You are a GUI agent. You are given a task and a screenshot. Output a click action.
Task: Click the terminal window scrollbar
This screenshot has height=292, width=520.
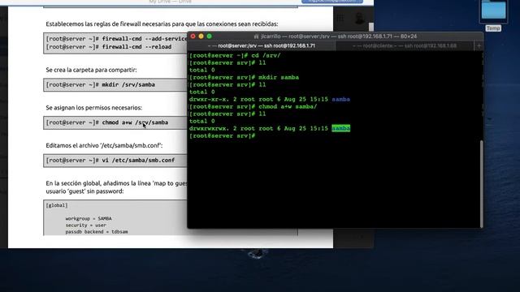click(481, 184)
